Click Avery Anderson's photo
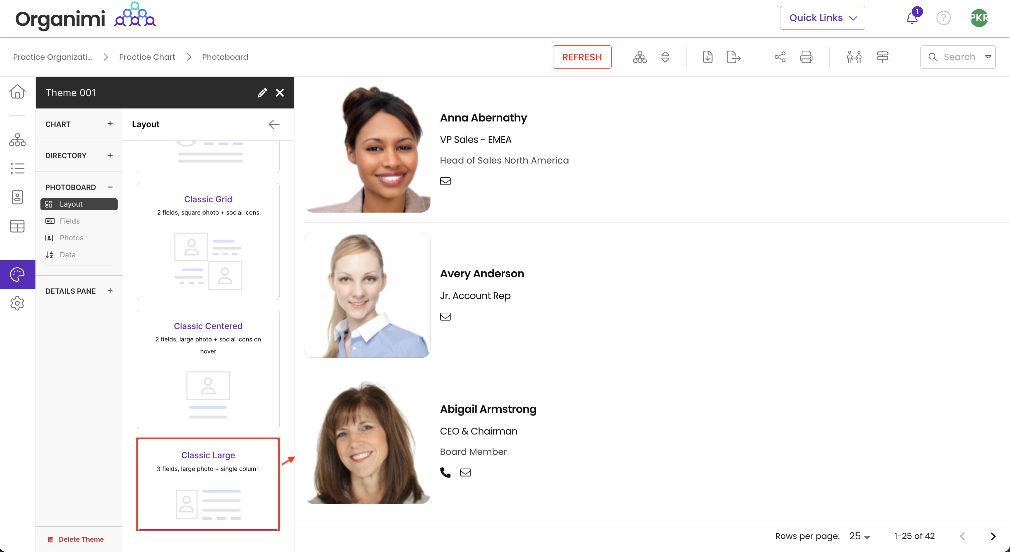Viewport: 1010px width, 552px height. pyautogui.click(x=367, y=294)
